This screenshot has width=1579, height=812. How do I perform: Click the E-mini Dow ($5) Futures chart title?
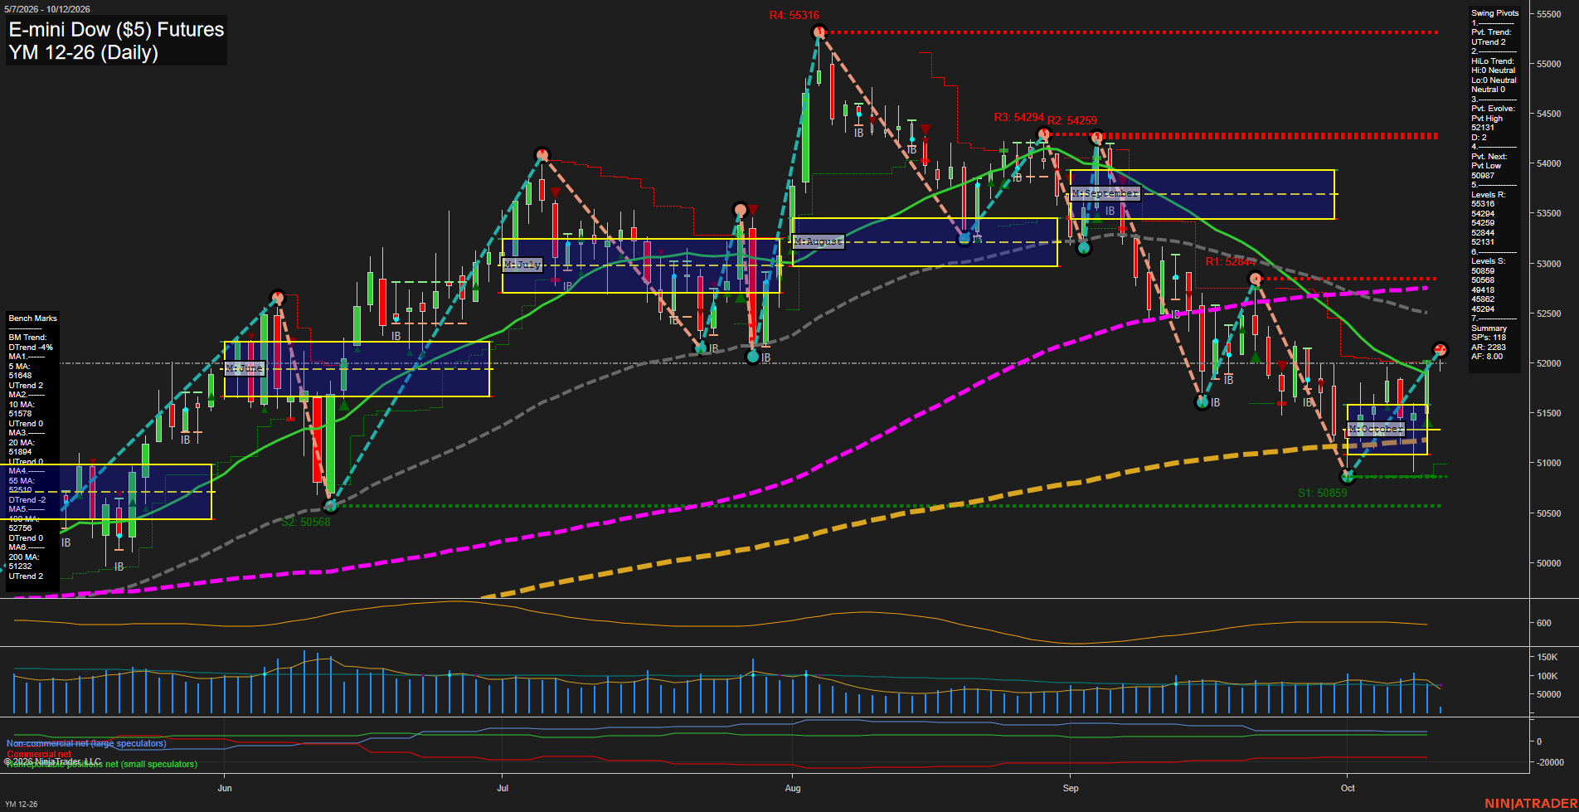click(x=116, y=29)
